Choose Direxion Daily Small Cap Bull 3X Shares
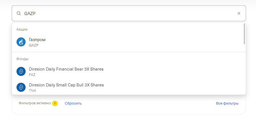Screen dimensions: 256x121 (66, 85)
